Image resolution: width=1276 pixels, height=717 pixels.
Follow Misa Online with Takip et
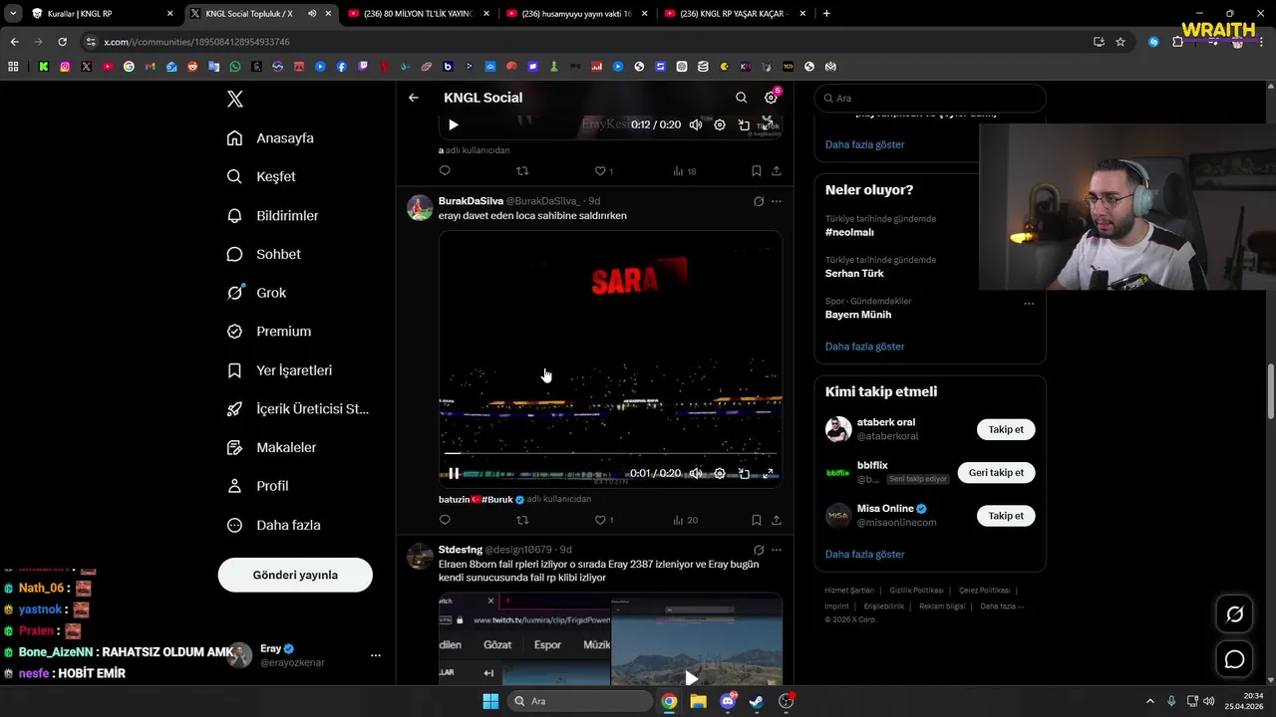(1006, 516)
